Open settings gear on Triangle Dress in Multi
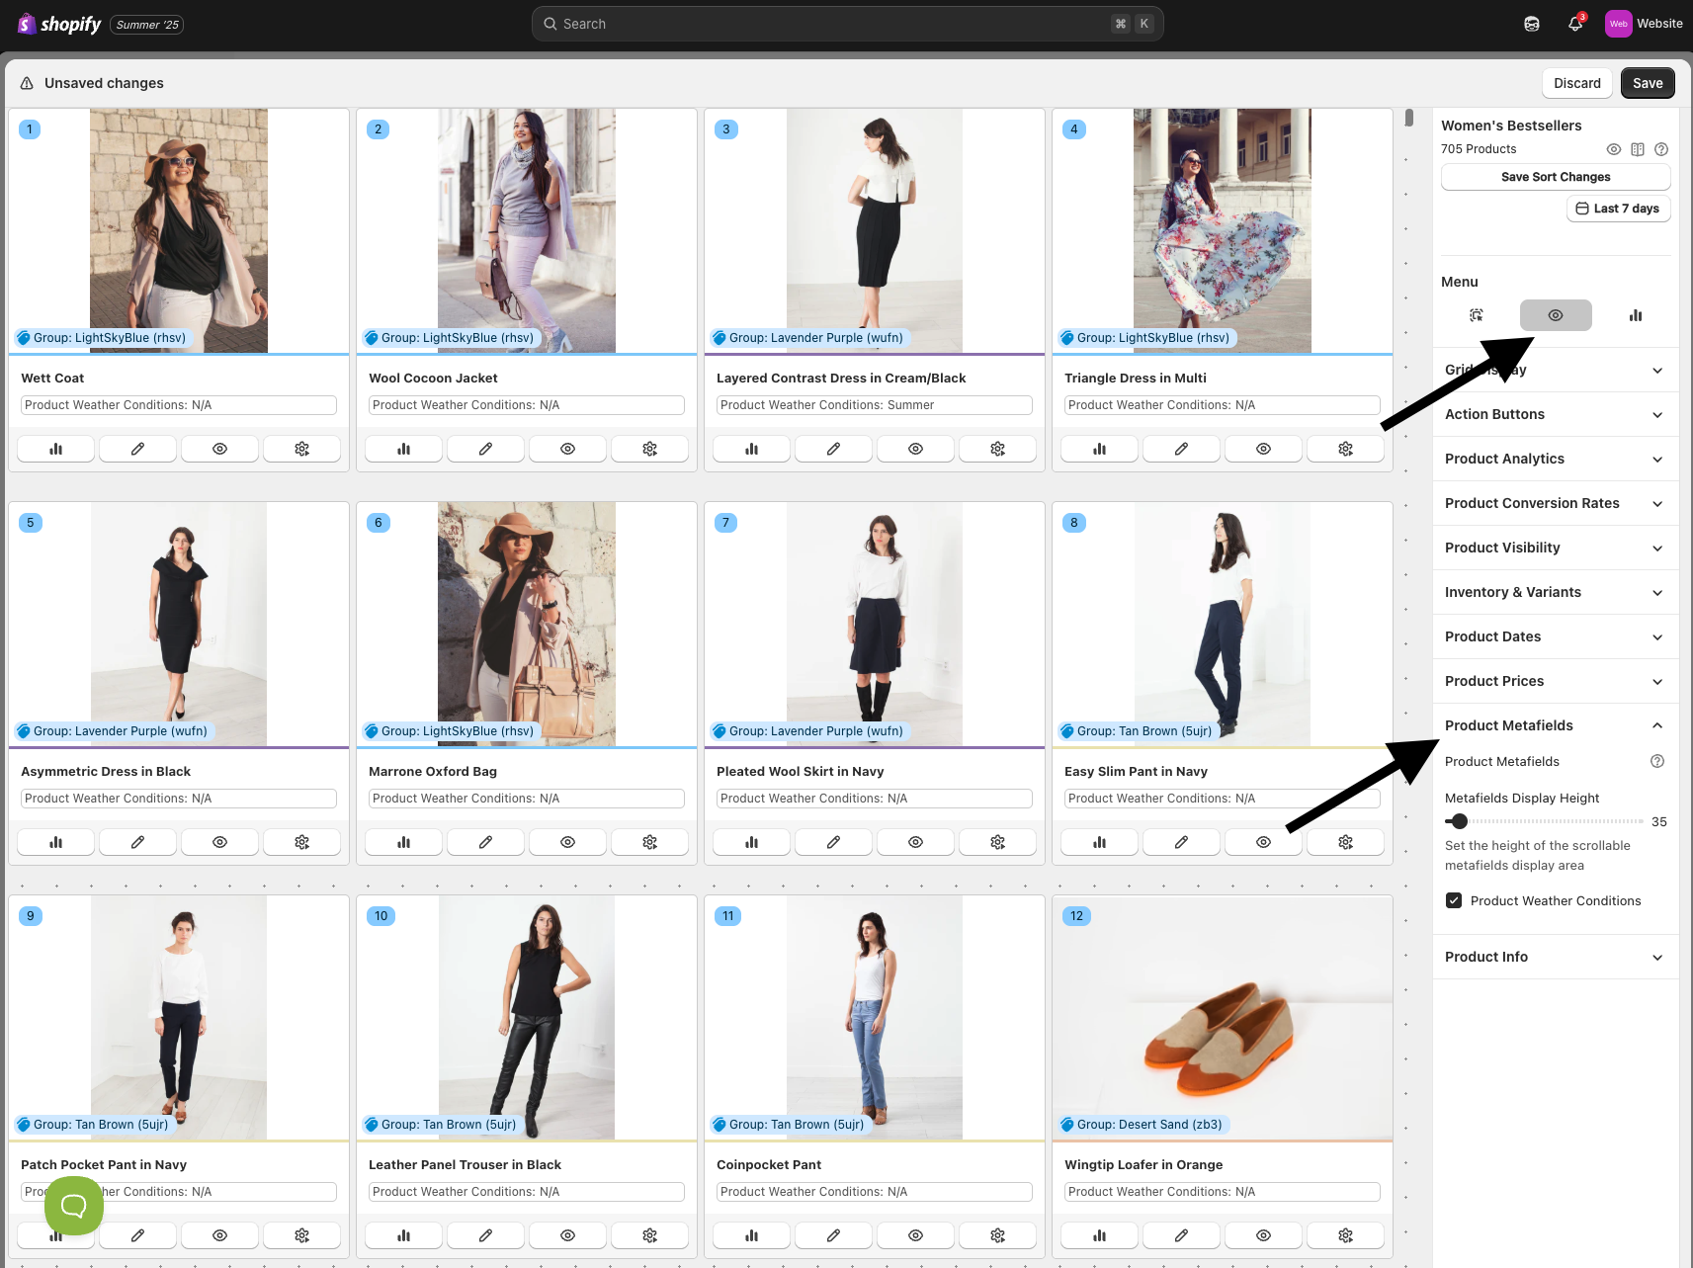 pyautogui.click(x=1345, y=449)
